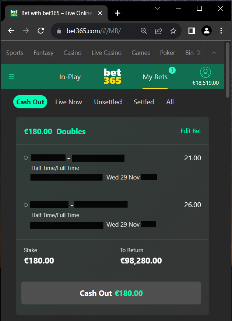Image resolution: width=232 pixels, height=321 pixels.
Task: Switch to the Settled tab
Action: click(144, 102)
